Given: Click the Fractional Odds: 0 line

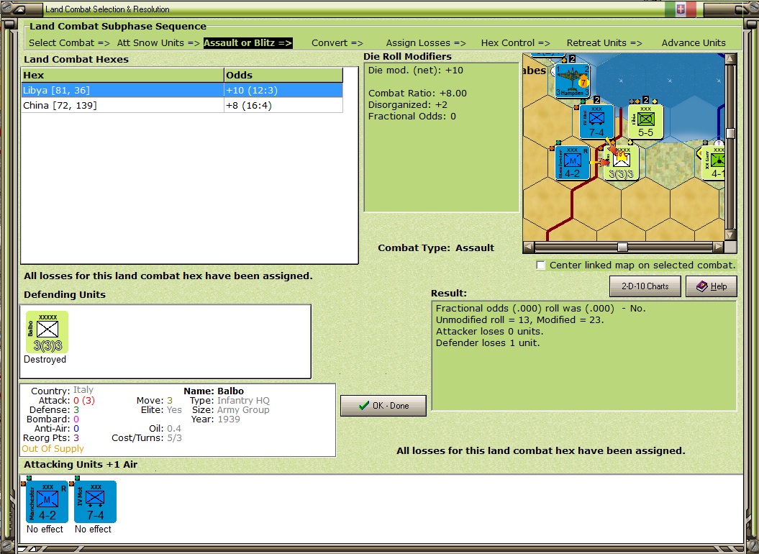Looking at the screenshot, I should tap(412, 117).
